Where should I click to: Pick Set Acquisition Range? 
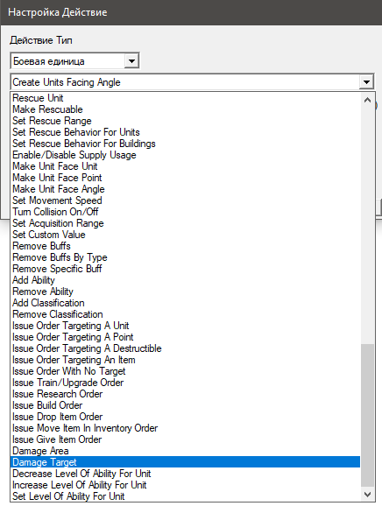pyautogui.click(x=185, y=223)
